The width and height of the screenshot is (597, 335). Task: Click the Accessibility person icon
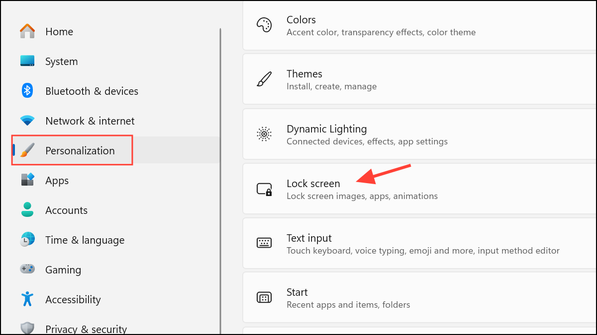[x=27, y=299]
